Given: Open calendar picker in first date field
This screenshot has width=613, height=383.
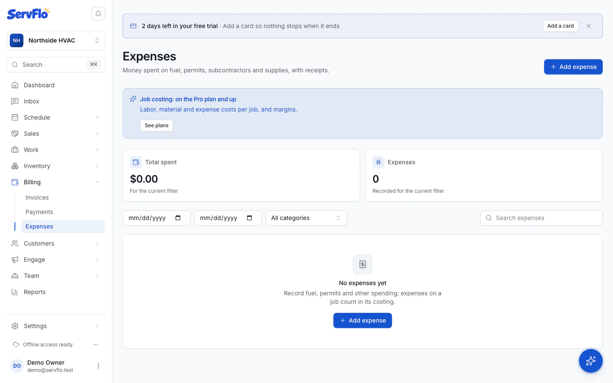Looking at the screenshot, I should point(178,218).
